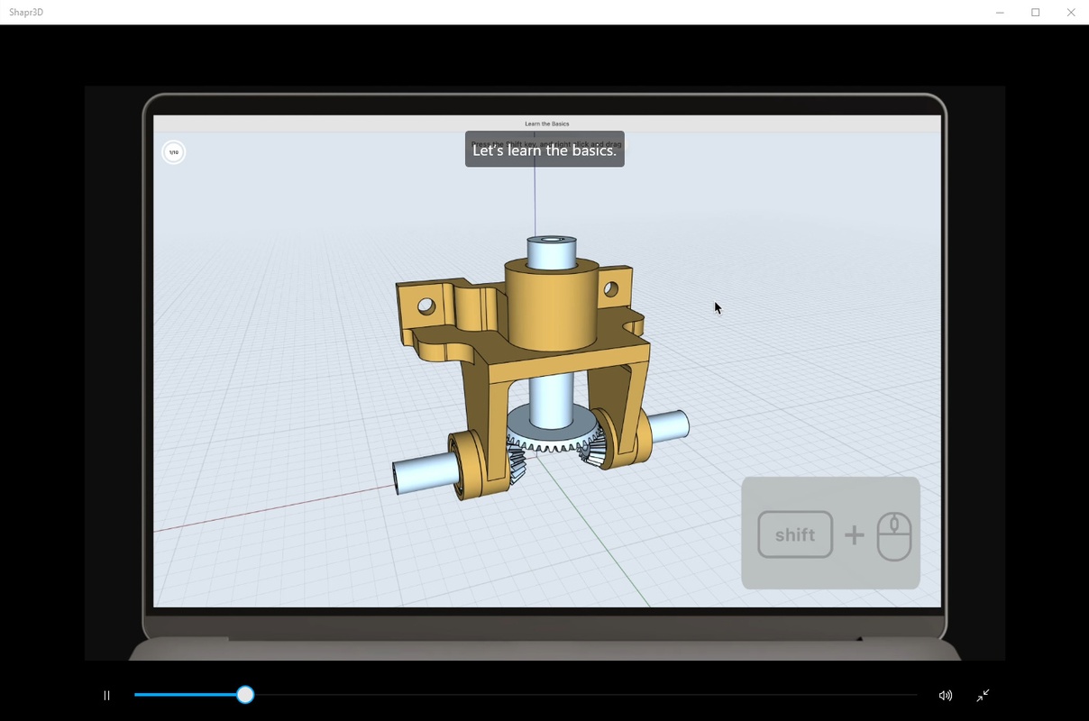Image resolution: width=1089 pixels, height=721 pixels.
Task: Jump back on the blue played progress bar
Action: pos(185,695)
